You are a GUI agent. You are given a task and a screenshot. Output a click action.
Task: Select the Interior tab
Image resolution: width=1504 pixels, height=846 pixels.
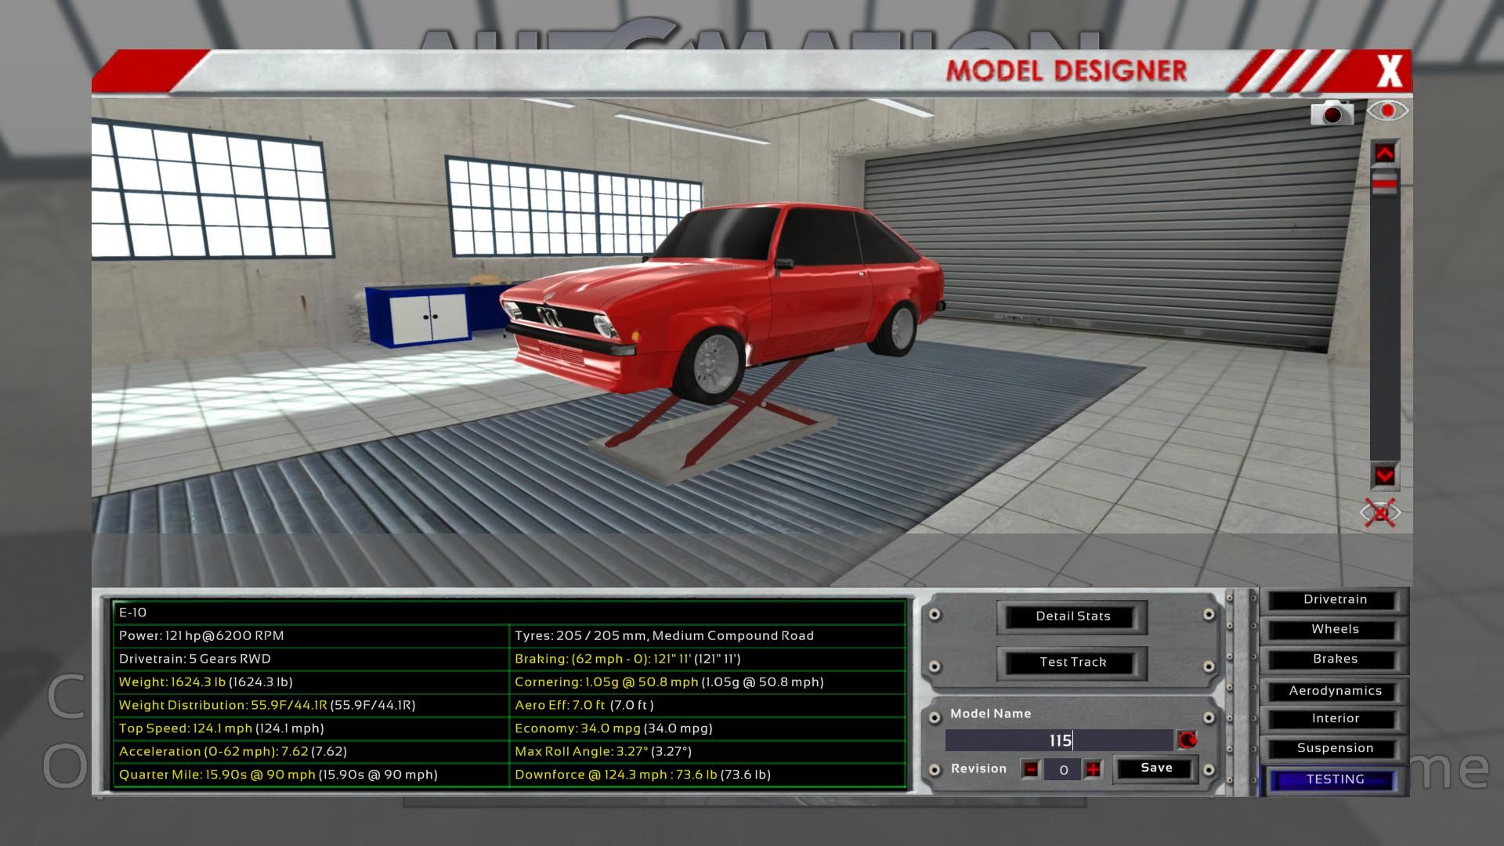[x=1334, y=719]
